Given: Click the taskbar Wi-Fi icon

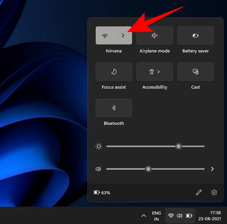Looking at the screenshot, I should [x=171, y=216].
